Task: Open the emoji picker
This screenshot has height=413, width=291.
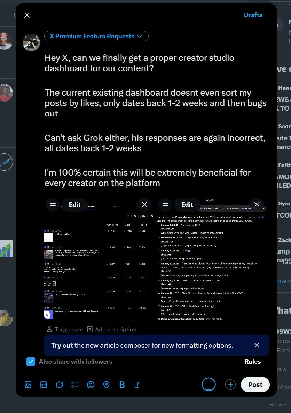Action: coord(91,384)
